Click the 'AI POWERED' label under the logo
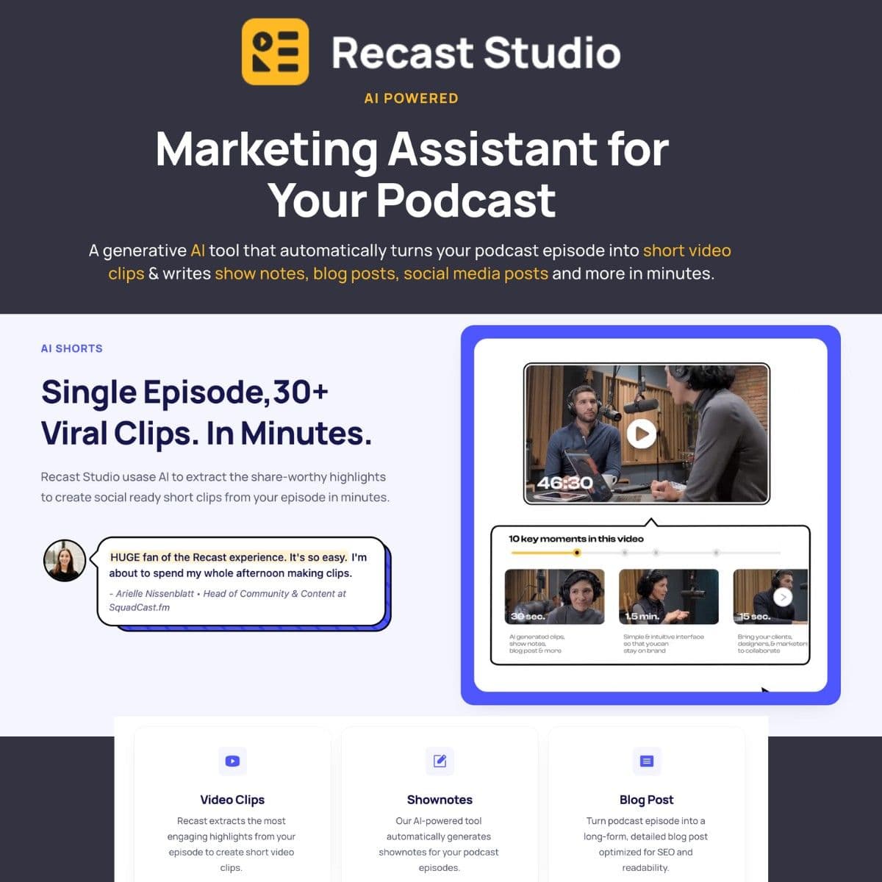Viewport: 882px width, 882px height. (411, 98)
